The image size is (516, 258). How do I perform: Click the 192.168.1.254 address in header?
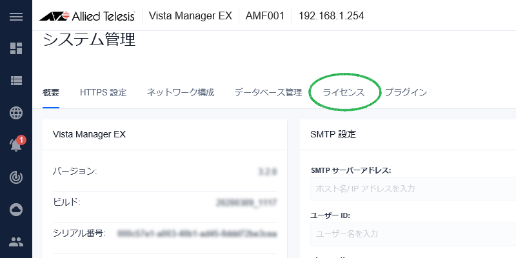pyautogui.click(x=332, y=15)
